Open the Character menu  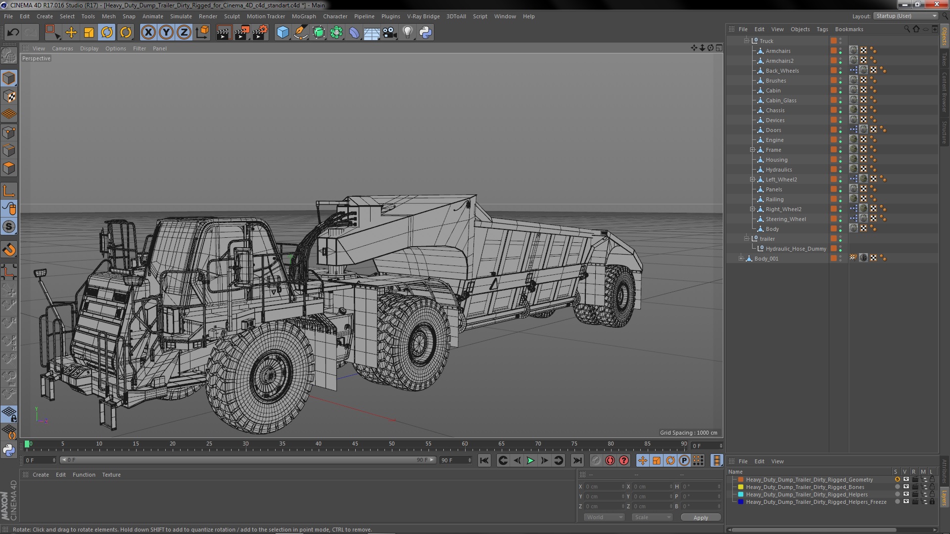[x=335, y=16]
